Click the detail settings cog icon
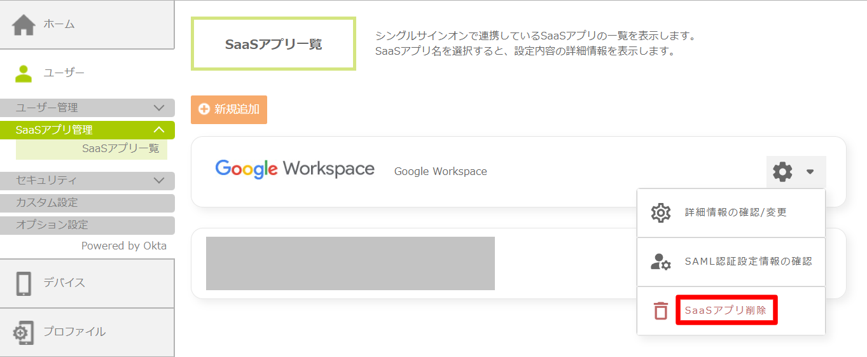This screenshot has width=867, height=357. pos(661,213)
